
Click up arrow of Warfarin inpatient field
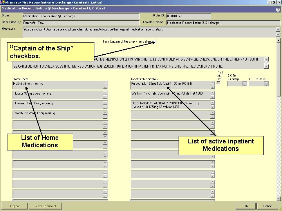(212, 93)
